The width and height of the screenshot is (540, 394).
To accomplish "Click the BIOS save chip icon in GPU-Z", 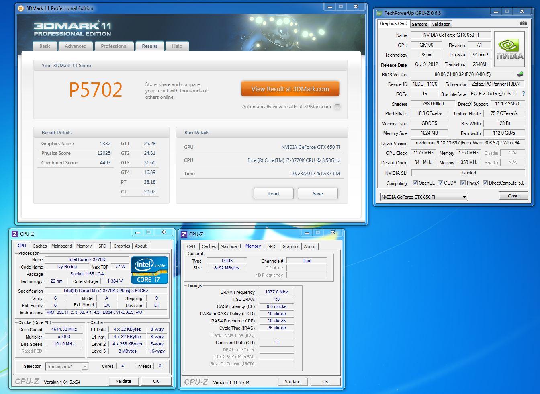I will tap(520, 74).
